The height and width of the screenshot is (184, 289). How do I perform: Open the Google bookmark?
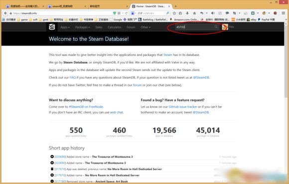(x=116, y=19)
